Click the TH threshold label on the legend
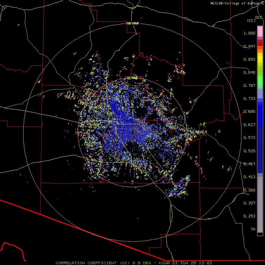Screen dimensions: 265x265 (253, 229)
